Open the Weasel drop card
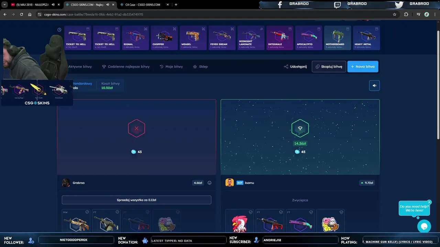The width and height of the screenshot is (440, 247). [193, 38]
